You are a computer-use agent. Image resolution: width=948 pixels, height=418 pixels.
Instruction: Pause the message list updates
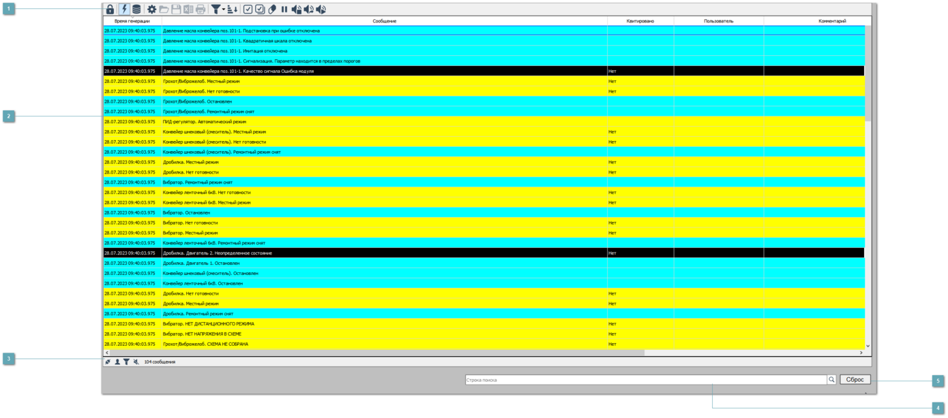pos(284,10)
